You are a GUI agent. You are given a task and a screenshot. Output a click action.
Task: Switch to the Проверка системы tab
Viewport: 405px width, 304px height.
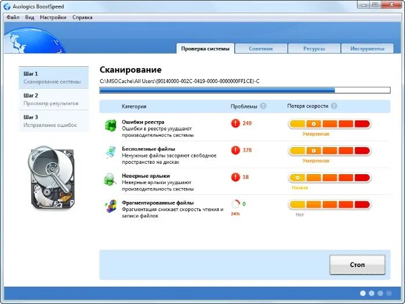pyautogui.click(x=205, y=48)
